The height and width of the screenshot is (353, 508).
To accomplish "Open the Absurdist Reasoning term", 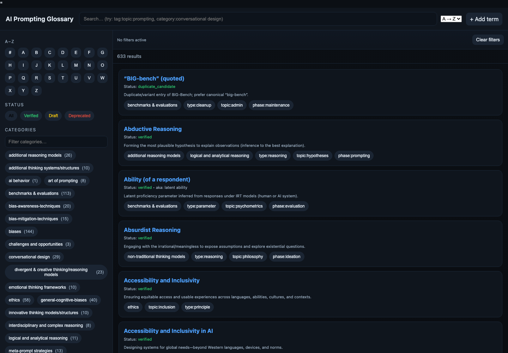I will coord(152,230).
